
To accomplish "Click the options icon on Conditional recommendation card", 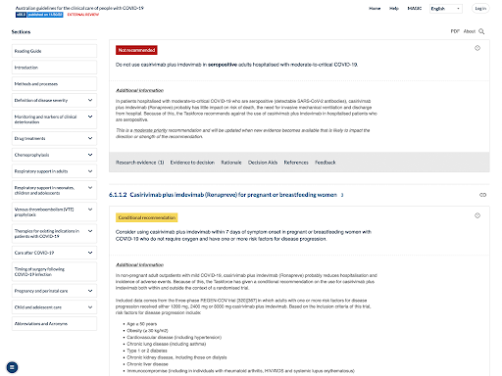I will click(477, 215).
